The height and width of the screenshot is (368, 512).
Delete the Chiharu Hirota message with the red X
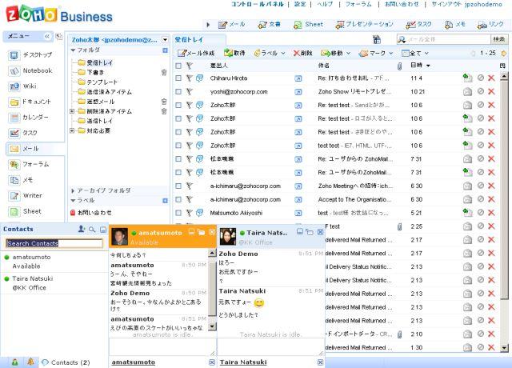pyautogui.click(x=491, y=78)
